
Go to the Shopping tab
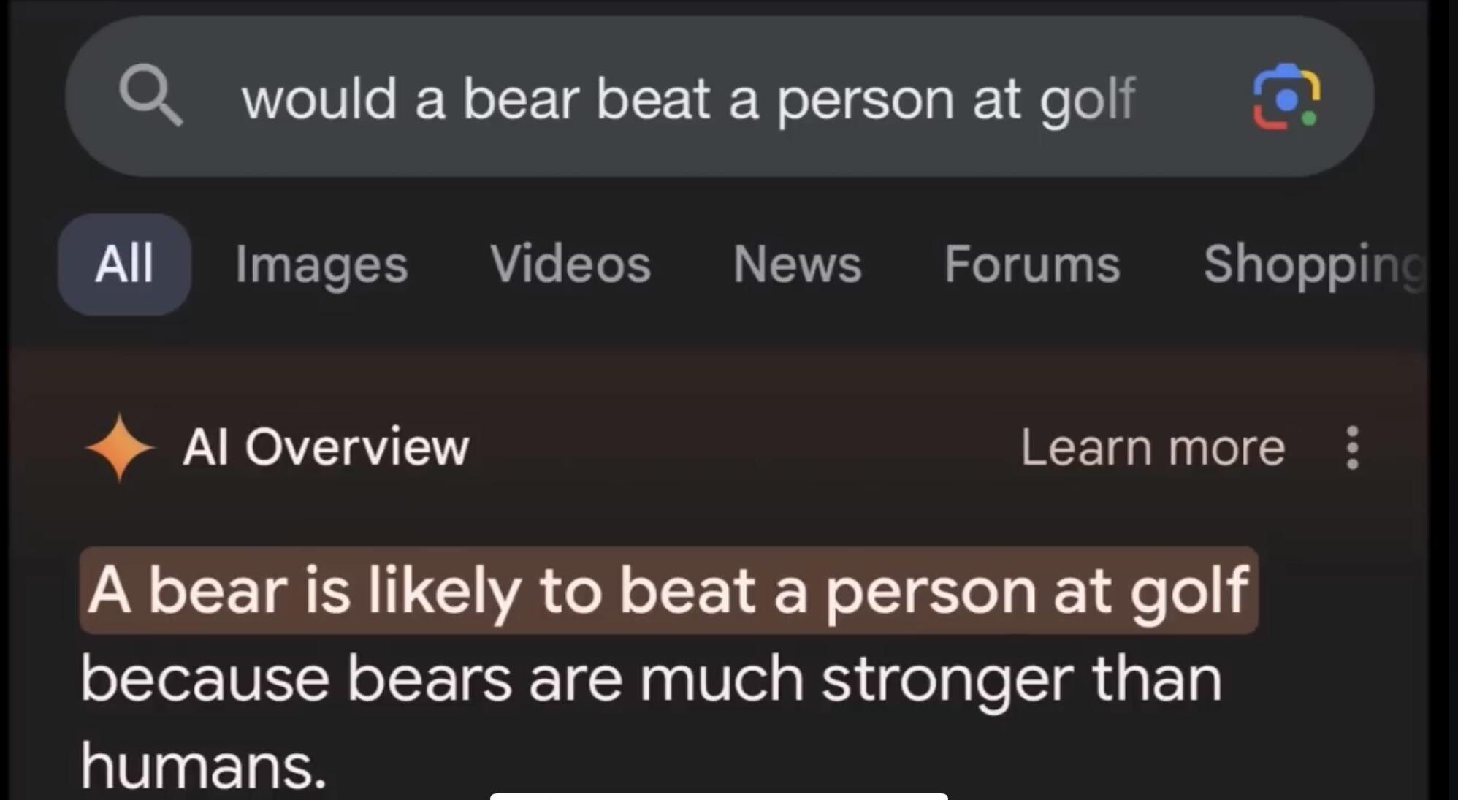[x=1315, y=264]
